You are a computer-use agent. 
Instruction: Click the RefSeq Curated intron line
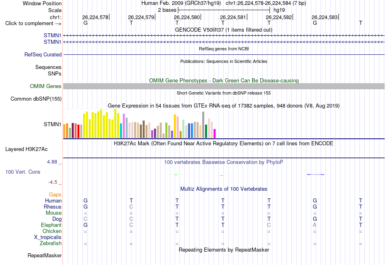coord(224,54)
